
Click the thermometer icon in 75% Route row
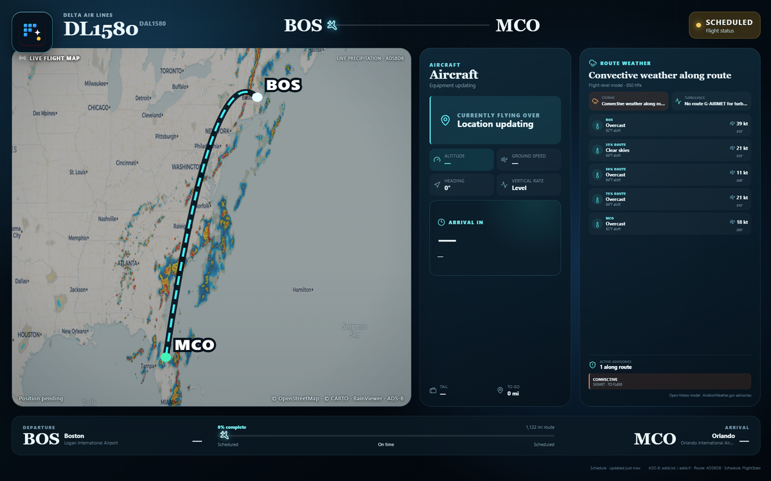(597, 199)
